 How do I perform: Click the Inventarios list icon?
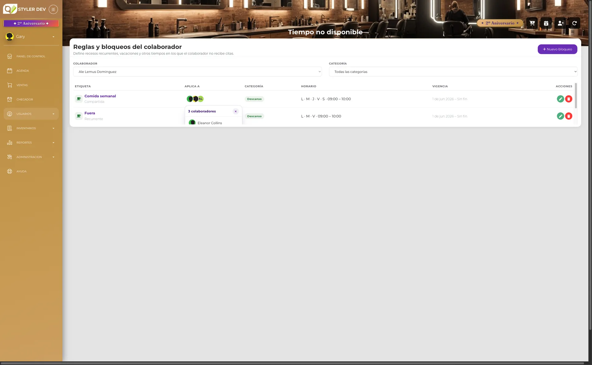10,128
